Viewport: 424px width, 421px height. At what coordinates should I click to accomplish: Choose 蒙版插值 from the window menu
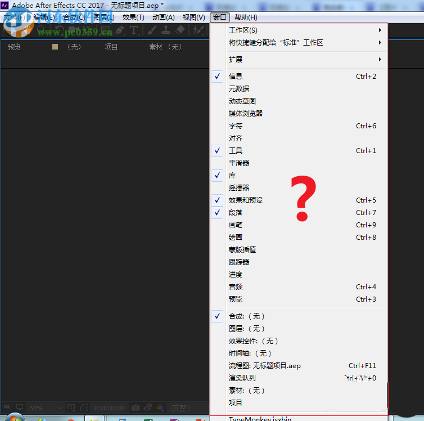[x=299, y=250]
